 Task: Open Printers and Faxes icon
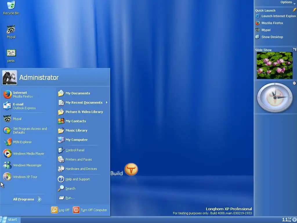coord(61,159)
